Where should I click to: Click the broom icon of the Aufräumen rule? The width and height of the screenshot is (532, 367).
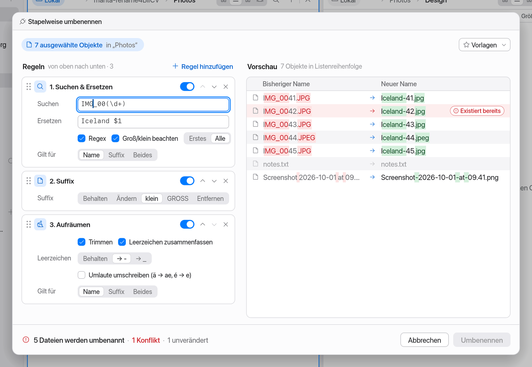point(40,225)
